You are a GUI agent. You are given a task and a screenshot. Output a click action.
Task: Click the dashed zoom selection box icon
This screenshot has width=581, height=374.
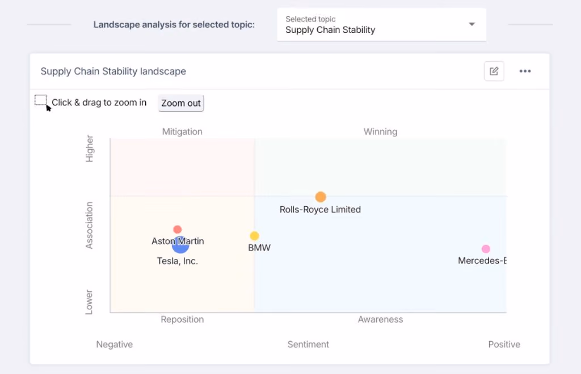pos(41,100)
